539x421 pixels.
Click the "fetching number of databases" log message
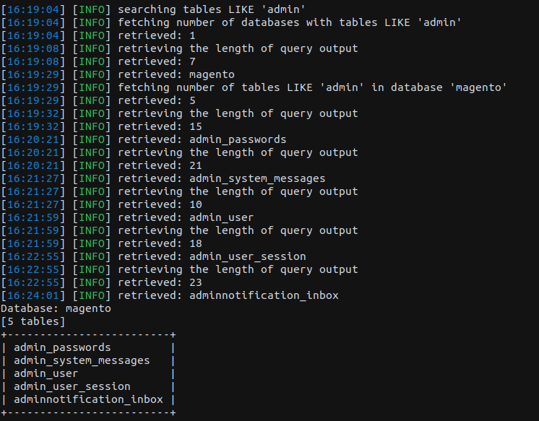click(x=290, y=22)
